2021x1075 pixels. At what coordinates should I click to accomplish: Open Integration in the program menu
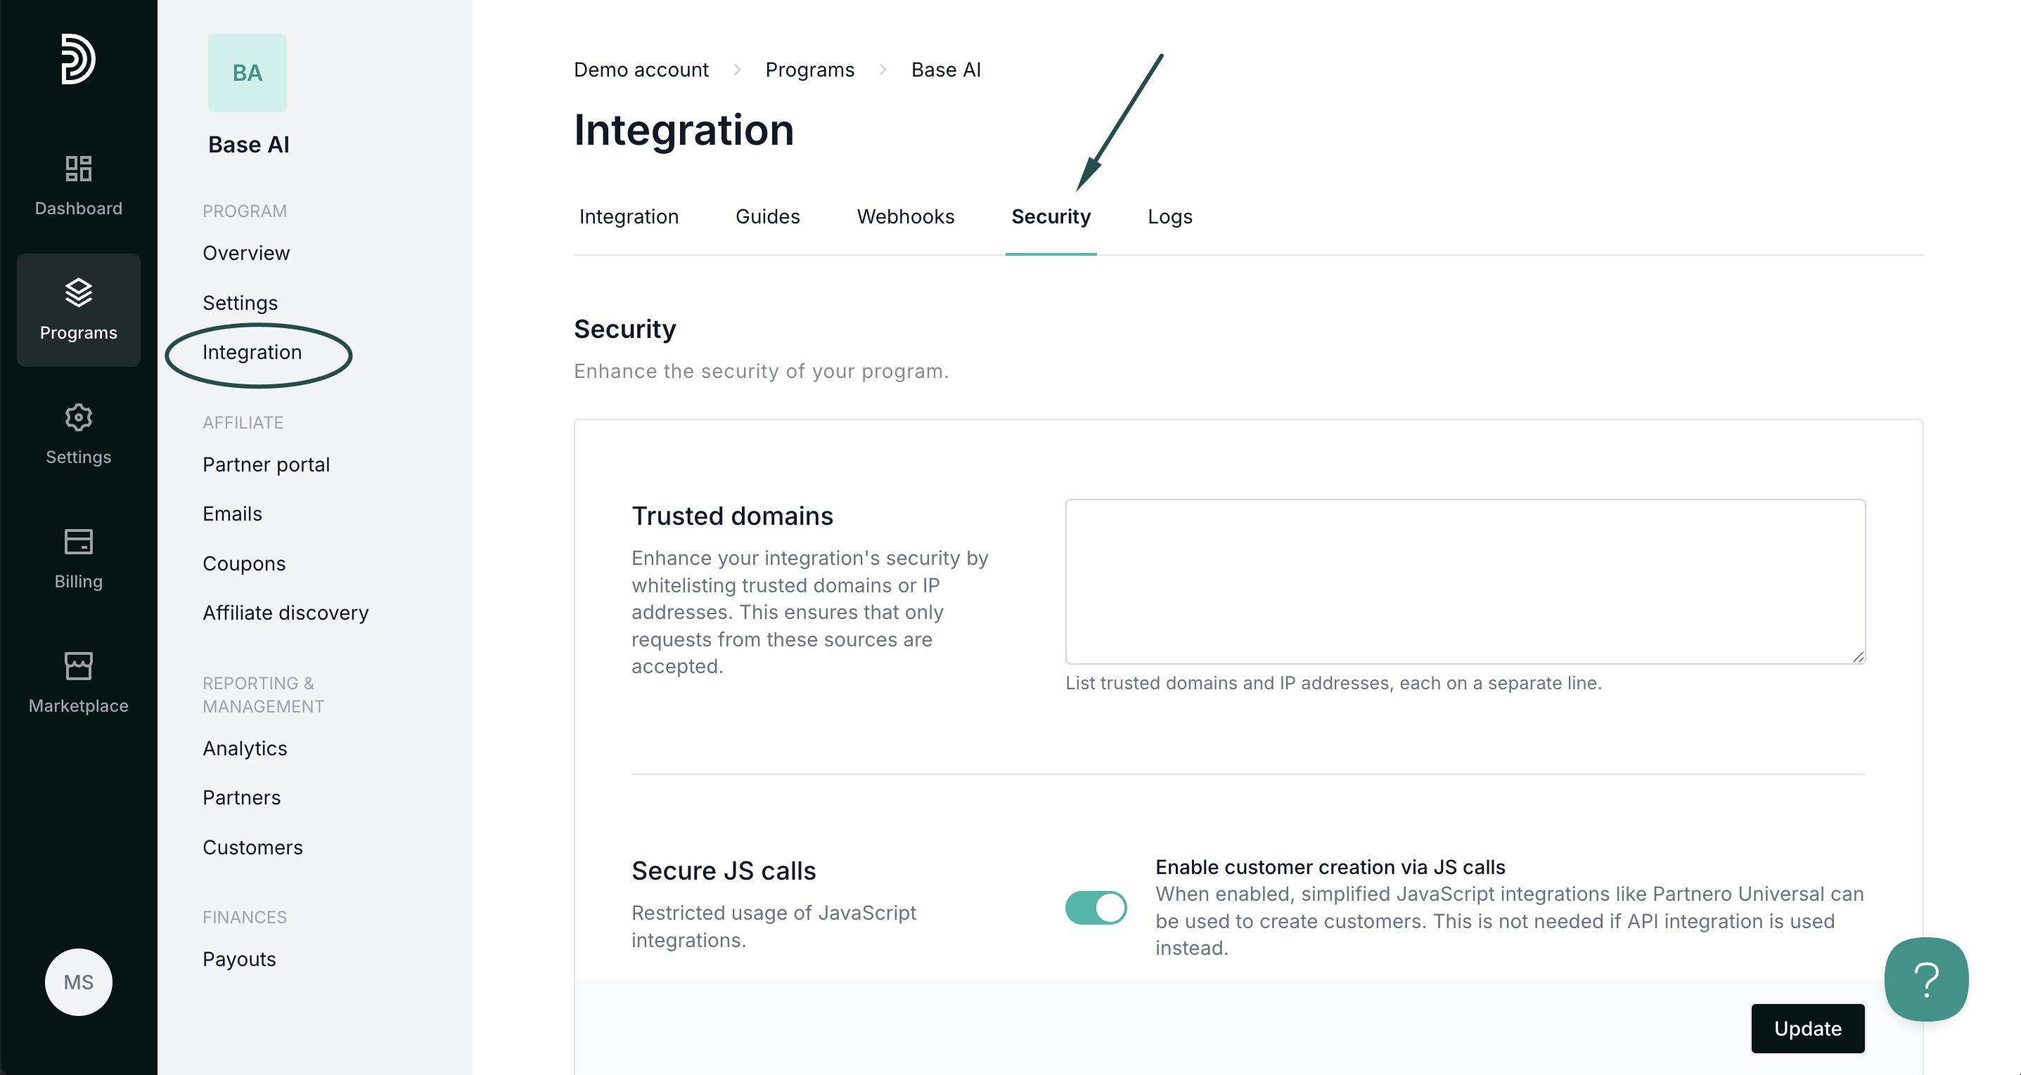coord(252,352)
